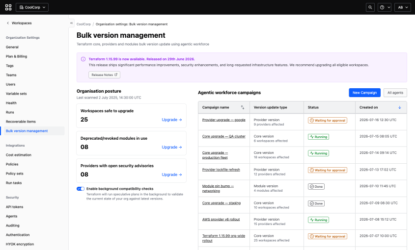This screenshot has width=415, height=250.
Task: Open Users settings
Action: 11,84
